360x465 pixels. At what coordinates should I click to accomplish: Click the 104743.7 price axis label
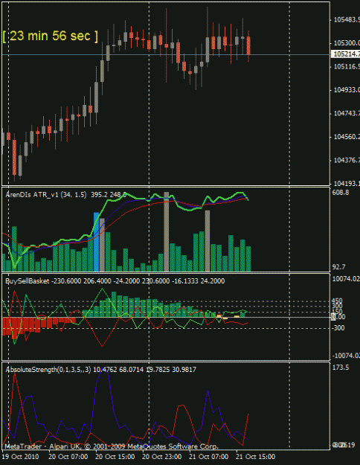[x=347, y=113]
